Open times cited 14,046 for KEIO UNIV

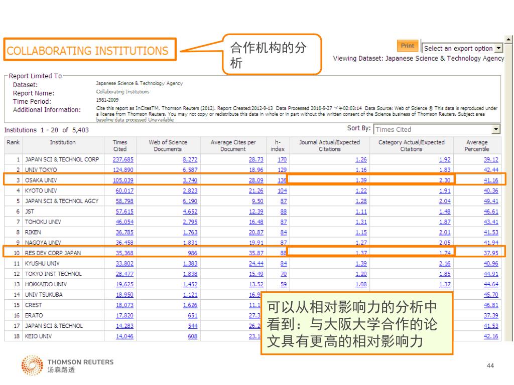click(124, 336)
